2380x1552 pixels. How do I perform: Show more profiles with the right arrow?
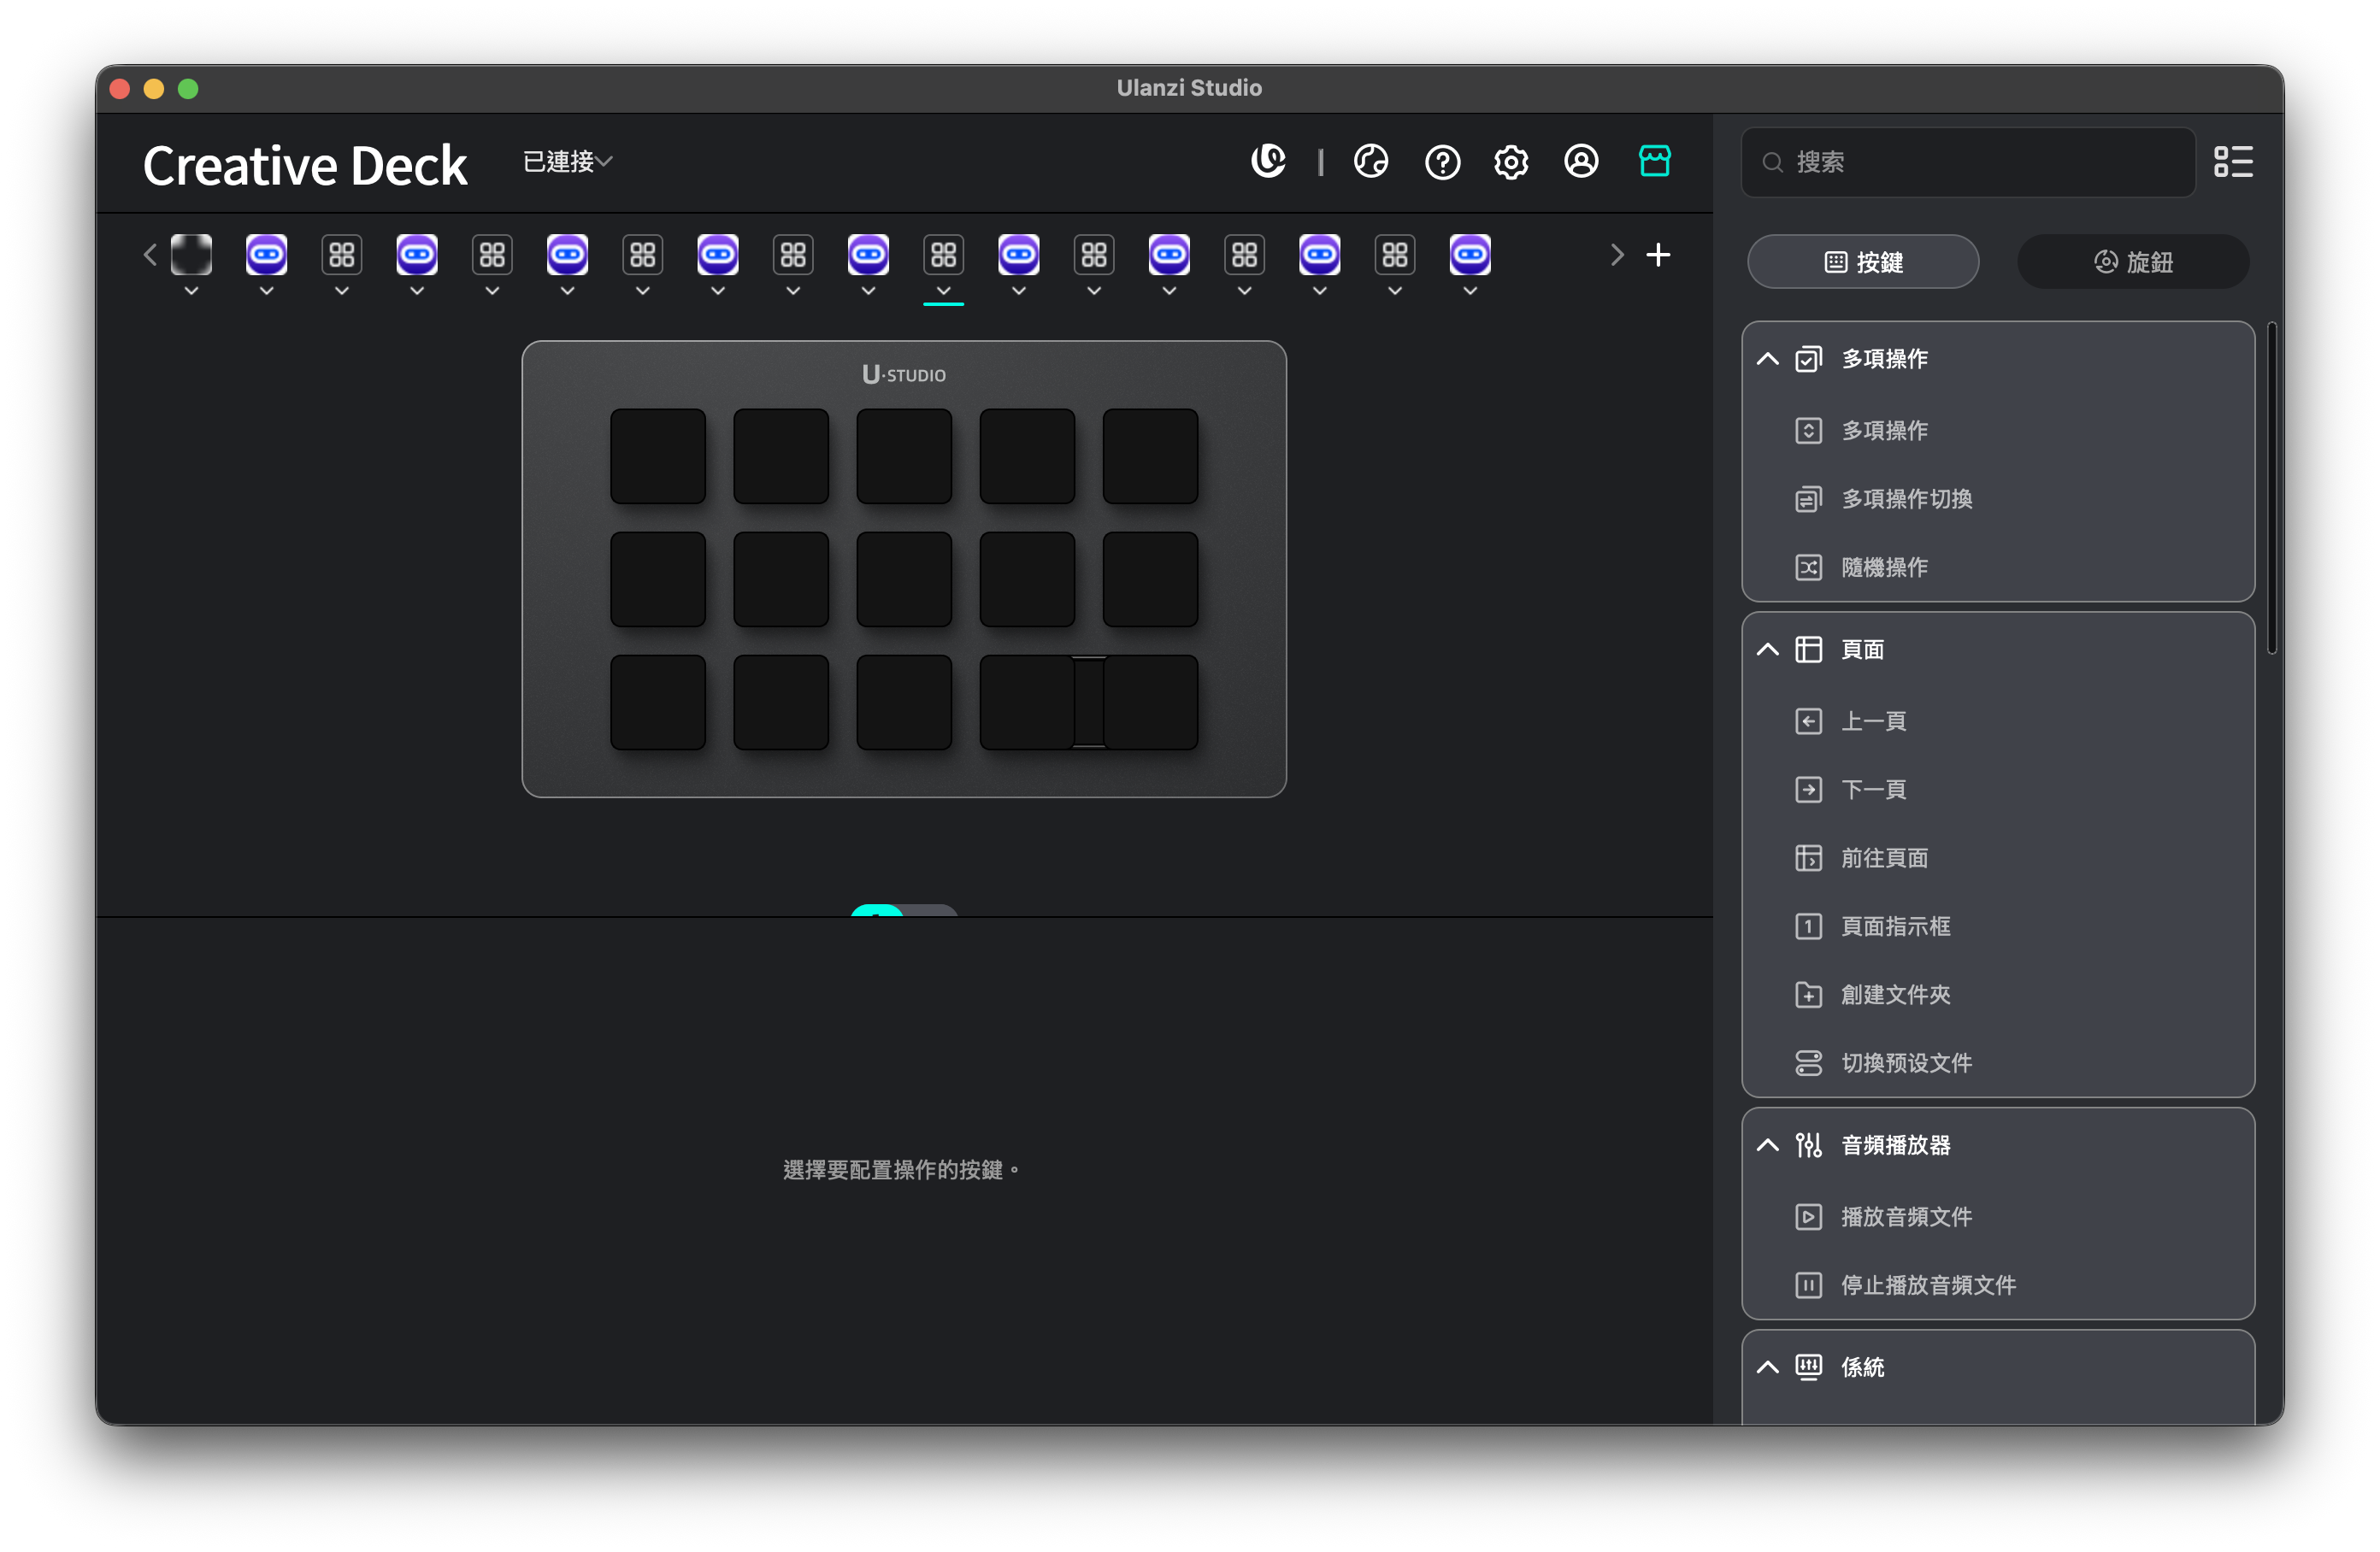tap(1616, 255)
